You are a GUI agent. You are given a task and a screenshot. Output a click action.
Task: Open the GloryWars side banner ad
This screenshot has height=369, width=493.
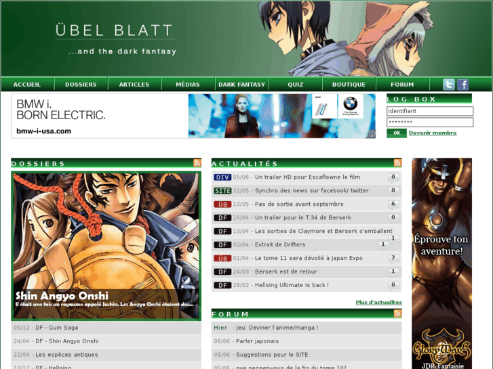point(441,263)
